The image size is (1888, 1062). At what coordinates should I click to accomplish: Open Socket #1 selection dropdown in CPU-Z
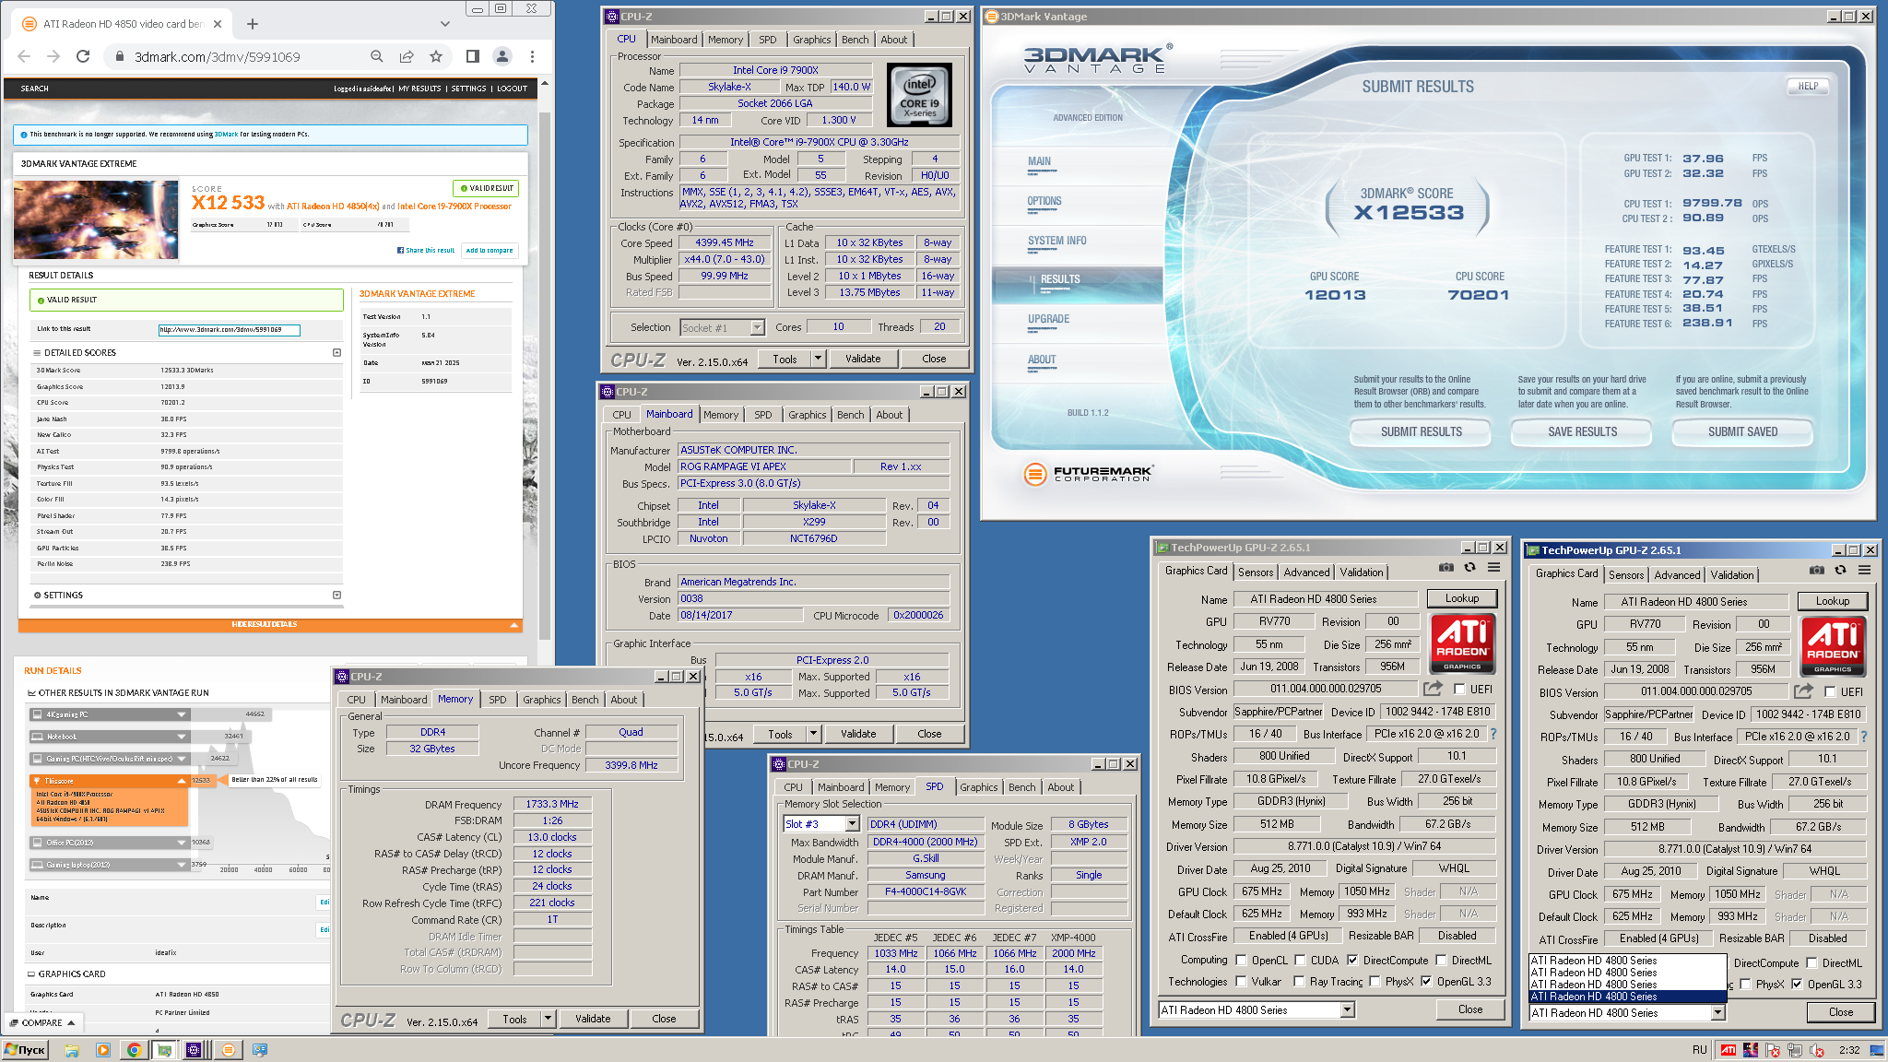coord(757,327)
